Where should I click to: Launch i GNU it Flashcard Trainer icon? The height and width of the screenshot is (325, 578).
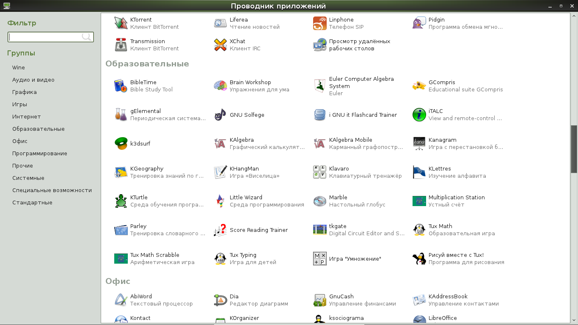click(320, 115)
